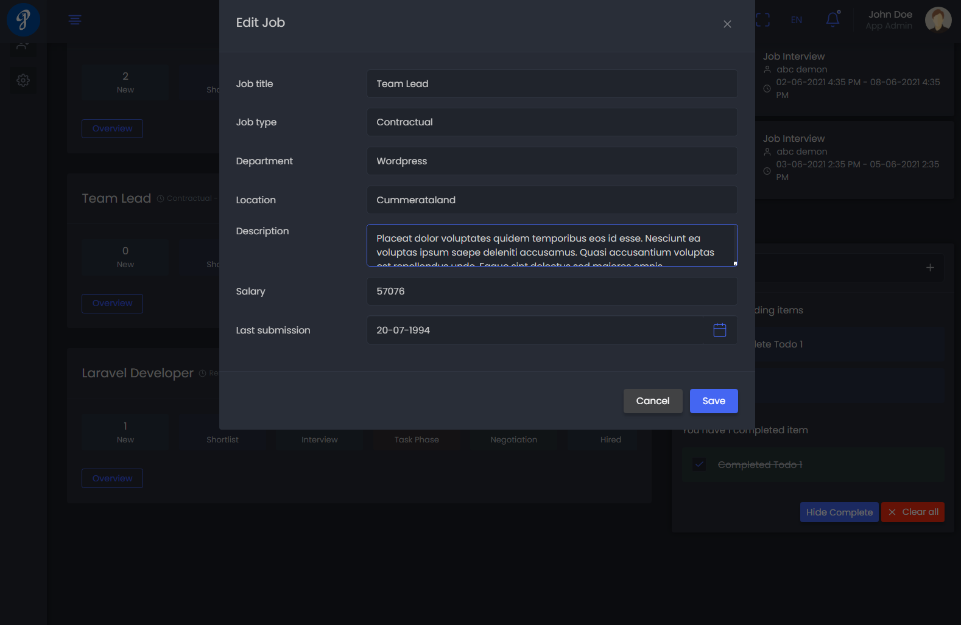The height and width of the screenshot is (625, 961).
Task: Open the Job type dropdown
Action: click(552, 122)
